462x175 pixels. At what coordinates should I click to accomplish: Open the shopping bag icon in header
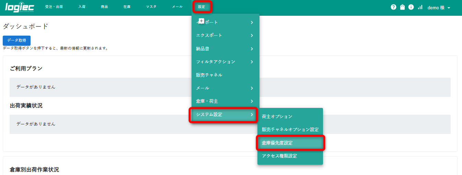402,7
